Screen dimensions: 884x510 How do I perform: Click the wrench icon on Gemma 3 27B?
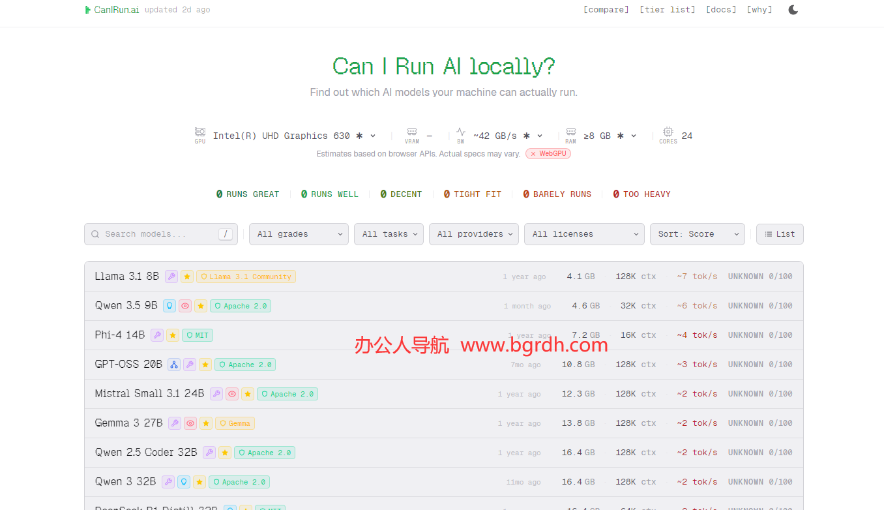pyautogui.click(x=175, y=423)
